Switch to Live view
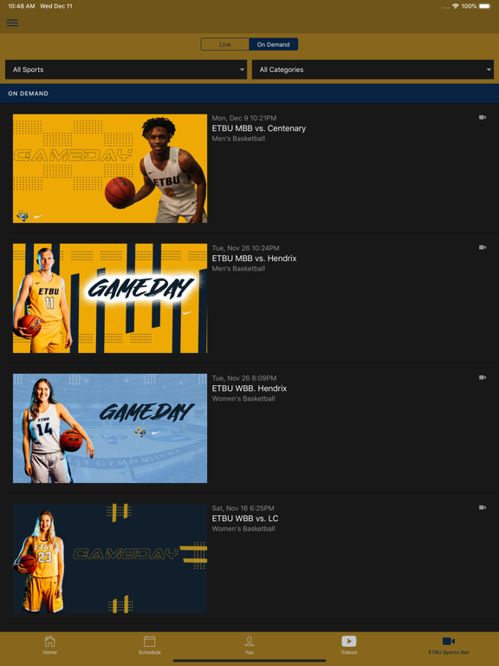499x666 pixels. (225, 44)
